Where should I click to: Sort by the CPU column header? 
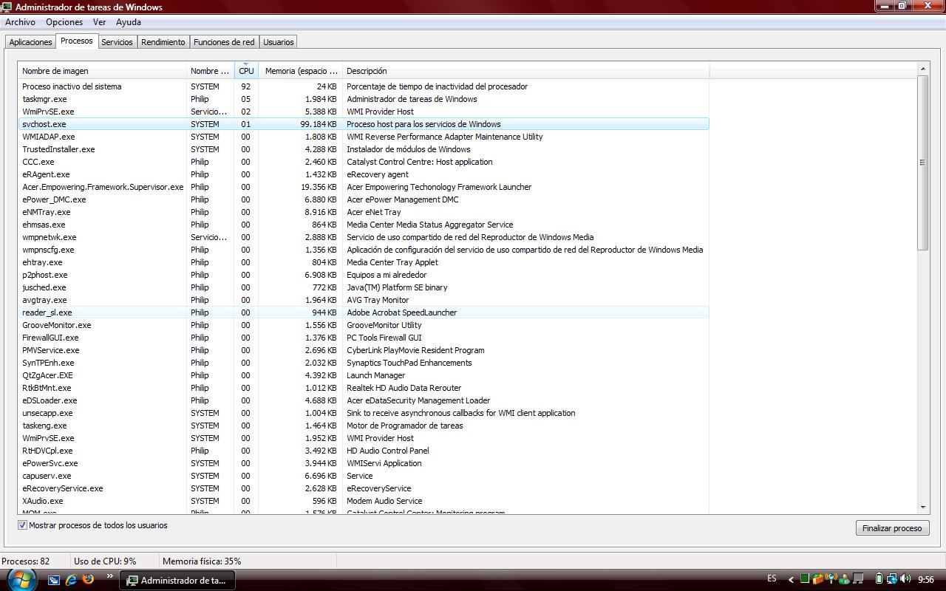pyautogui.click(x=246, y=71)
